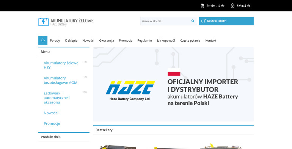Select Regulamin in the navigation
292x149 pixels.
coord(145,41)
